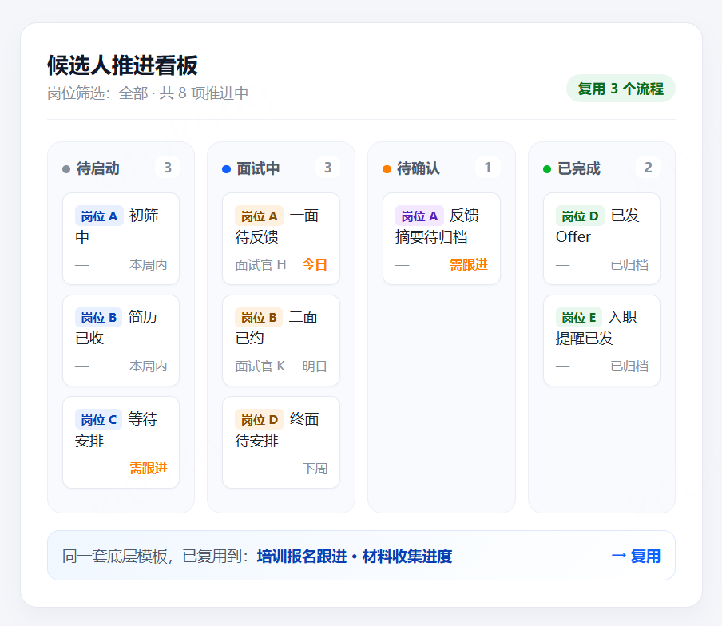Open the 岗位 E 入职提醒已发 card

pos(602,341)
